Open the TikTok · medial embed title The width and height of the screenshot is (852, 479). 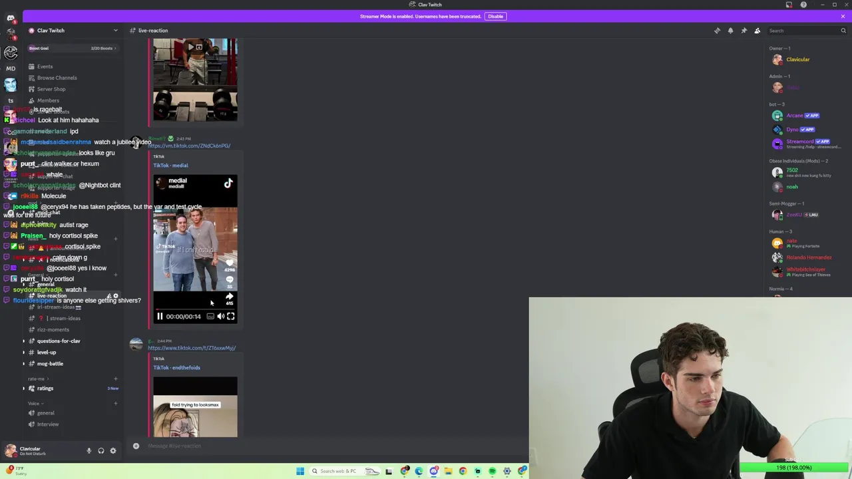coord(170,165)
